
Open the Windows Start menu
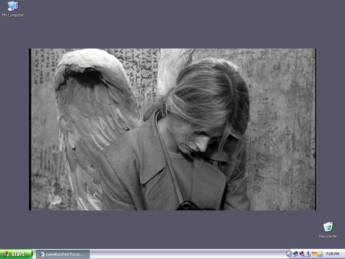click(16, 254)
